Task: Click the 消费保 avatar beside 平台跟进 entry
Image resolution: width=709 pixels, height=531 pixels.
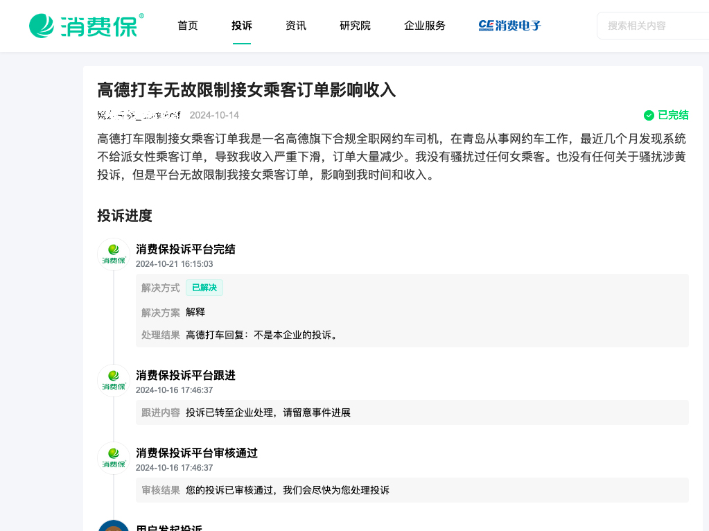Action: 114,381
